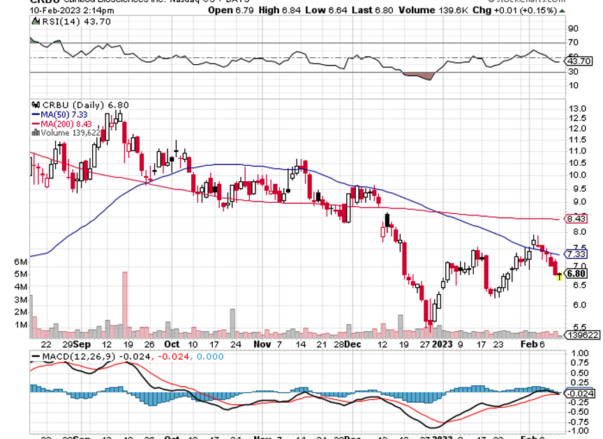Click the green up triangle after Chg
This screenshot has height=439, width=603.
coord(562,10)
